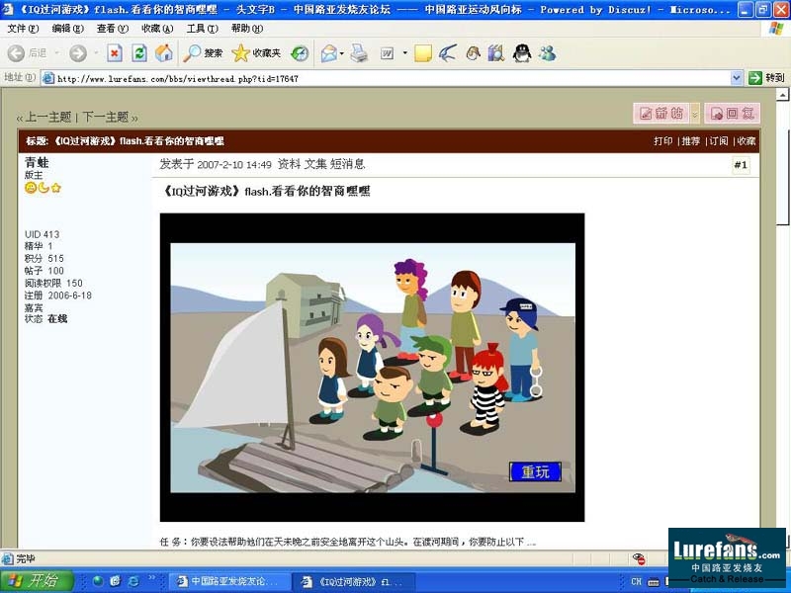Open the 文件(F) menu

23,29
